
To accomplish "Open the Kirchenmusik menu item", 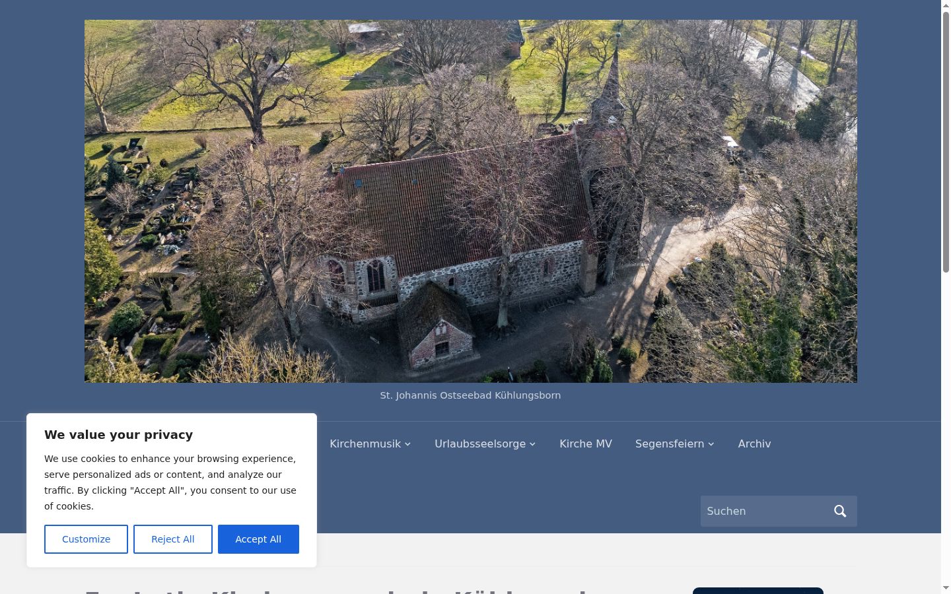I will [x=365, y=444].
